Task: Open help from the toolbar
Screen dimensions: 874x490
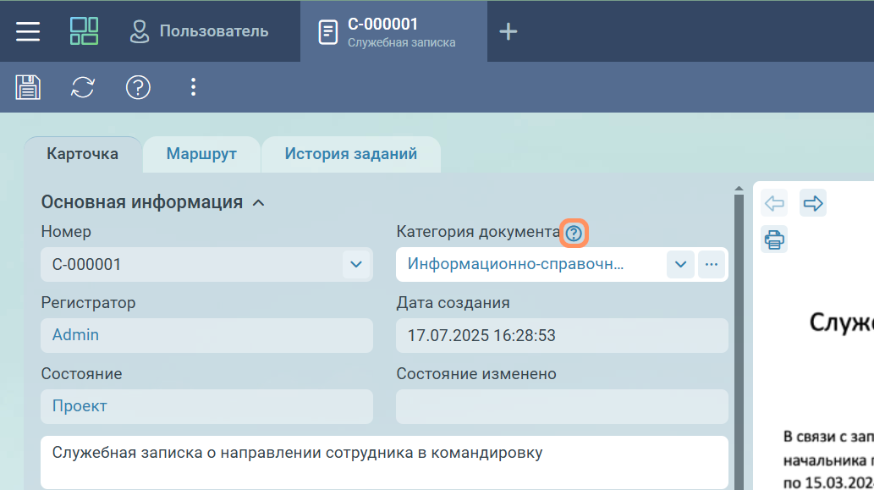Action: click(138, 86)
